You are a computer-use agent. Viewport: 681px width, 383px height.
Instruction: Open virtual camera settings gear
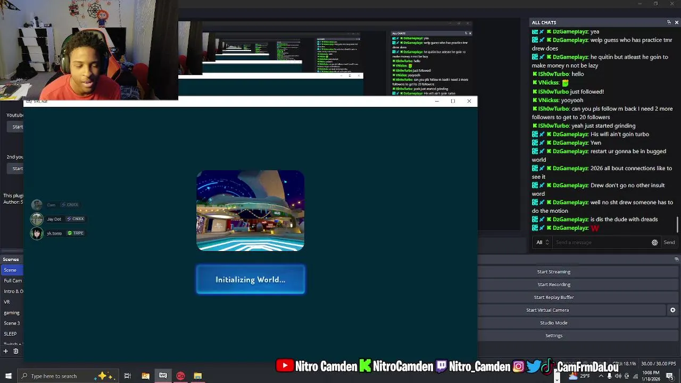[672, 310]
